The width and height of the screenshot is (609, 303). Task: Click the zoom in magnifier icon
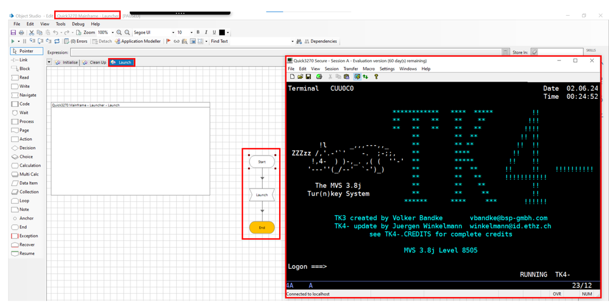coord(119,32)
